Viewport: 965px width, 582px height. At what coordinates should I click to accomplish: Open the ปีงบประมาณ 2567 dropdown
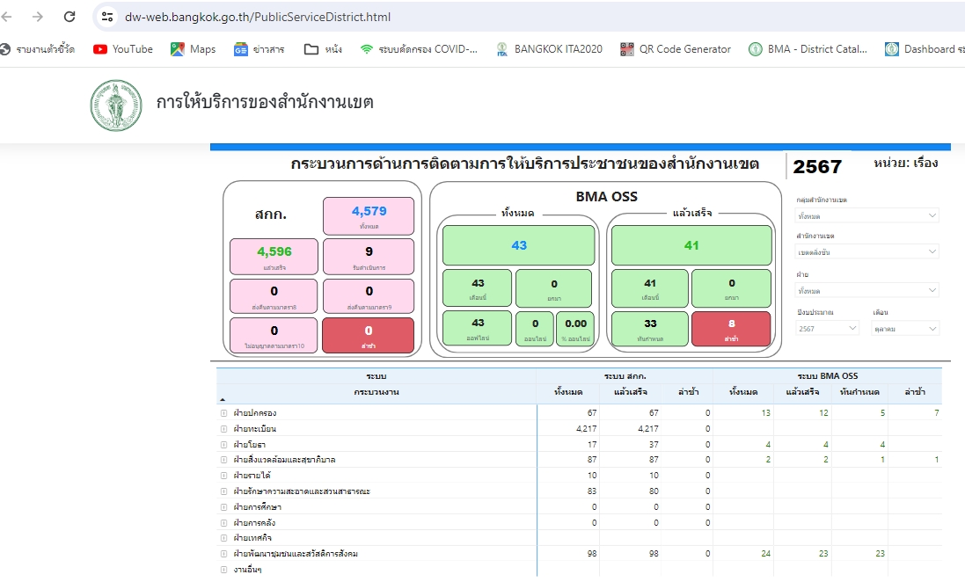click(x=827, y=328)
